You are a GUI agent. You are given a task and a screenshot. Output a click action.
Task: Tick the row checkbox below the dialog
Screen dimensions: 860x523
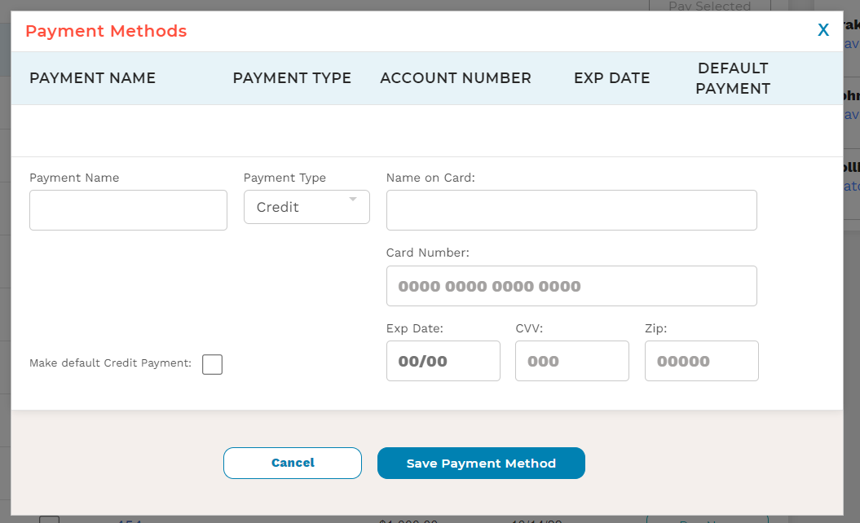(50, 519)
